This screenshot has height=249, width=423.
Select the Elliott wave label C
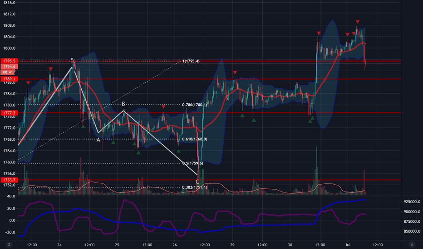coord(197,182)
